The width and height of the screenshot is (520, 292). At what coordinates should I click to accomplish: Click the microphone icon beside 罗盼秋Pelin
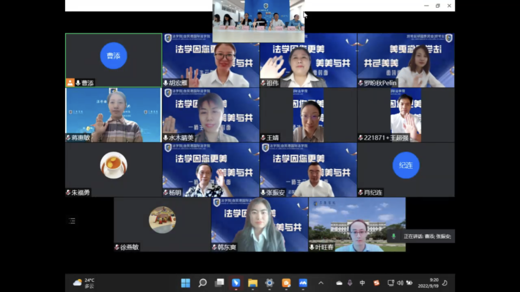(361, 82)
